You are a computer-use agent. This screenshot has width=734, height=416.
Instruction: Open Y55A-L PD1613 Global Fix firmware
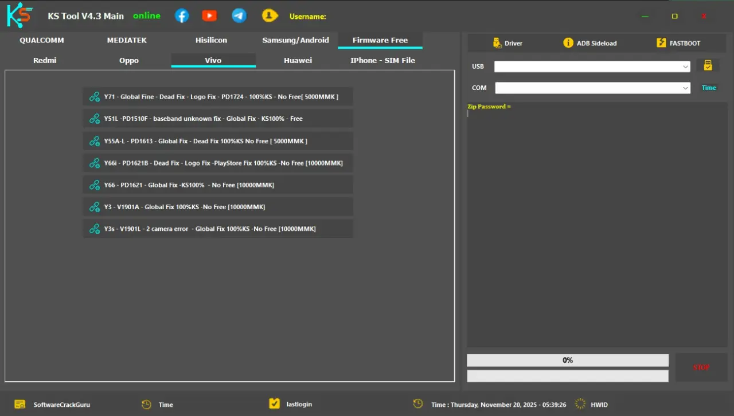click(218, 141)
